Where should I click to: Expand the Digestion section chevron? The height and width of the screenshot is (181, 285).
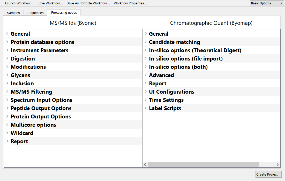[x=7, y=58]
